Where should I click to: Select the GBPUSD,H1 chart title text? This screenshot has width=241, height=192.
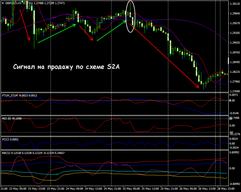click(x=13, y=3)
